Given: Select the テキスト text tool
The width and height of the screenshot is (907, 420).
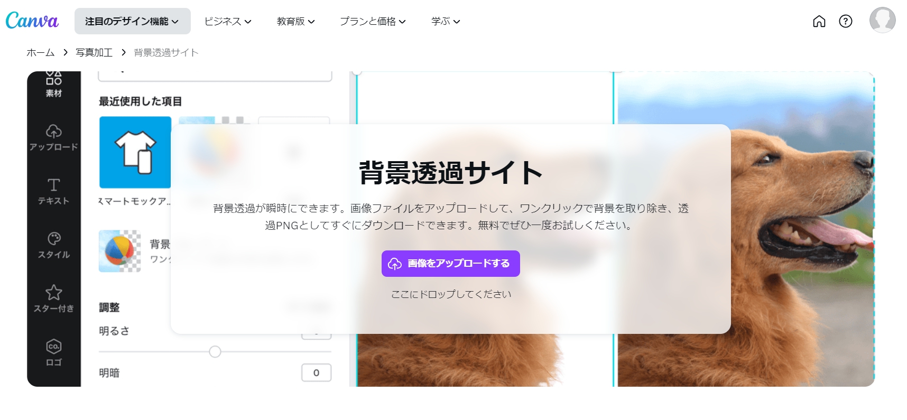Looking at the screenshot, I should coord(53,191).
